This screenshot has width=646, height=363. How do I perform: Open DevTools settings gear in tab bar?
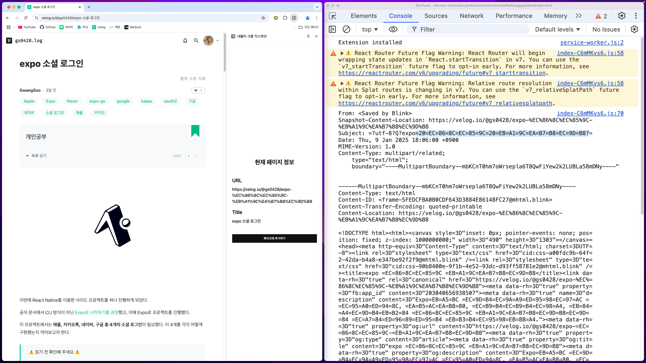[x=622, y=16]
